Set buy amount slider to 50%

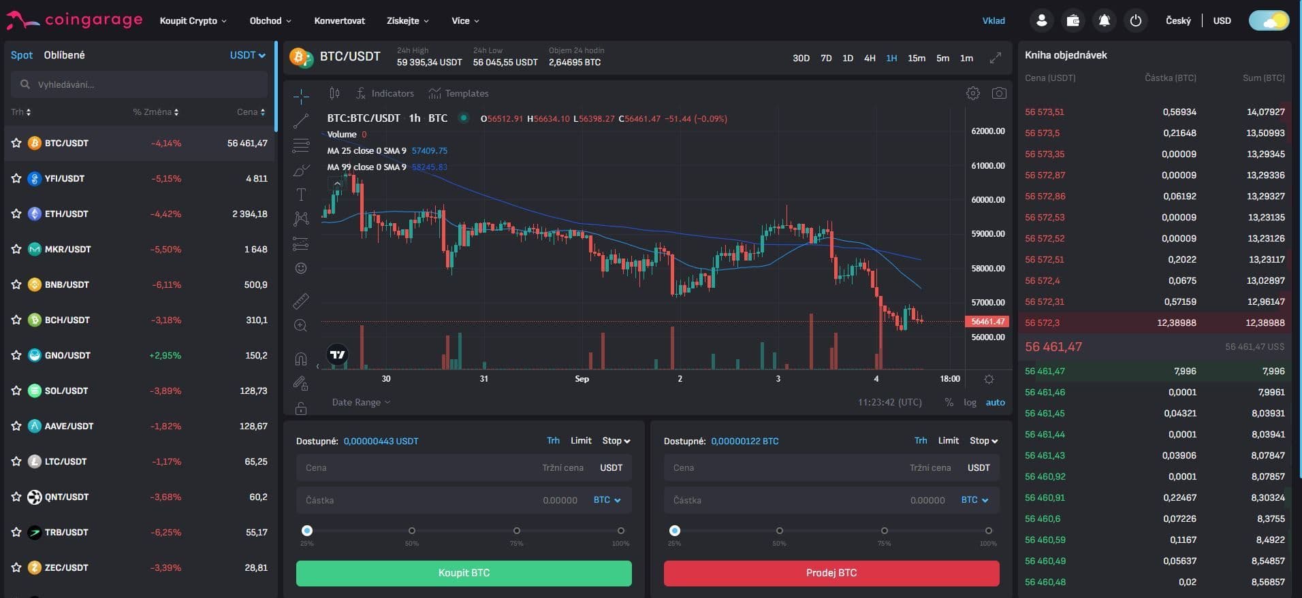[x=412, y=531]
